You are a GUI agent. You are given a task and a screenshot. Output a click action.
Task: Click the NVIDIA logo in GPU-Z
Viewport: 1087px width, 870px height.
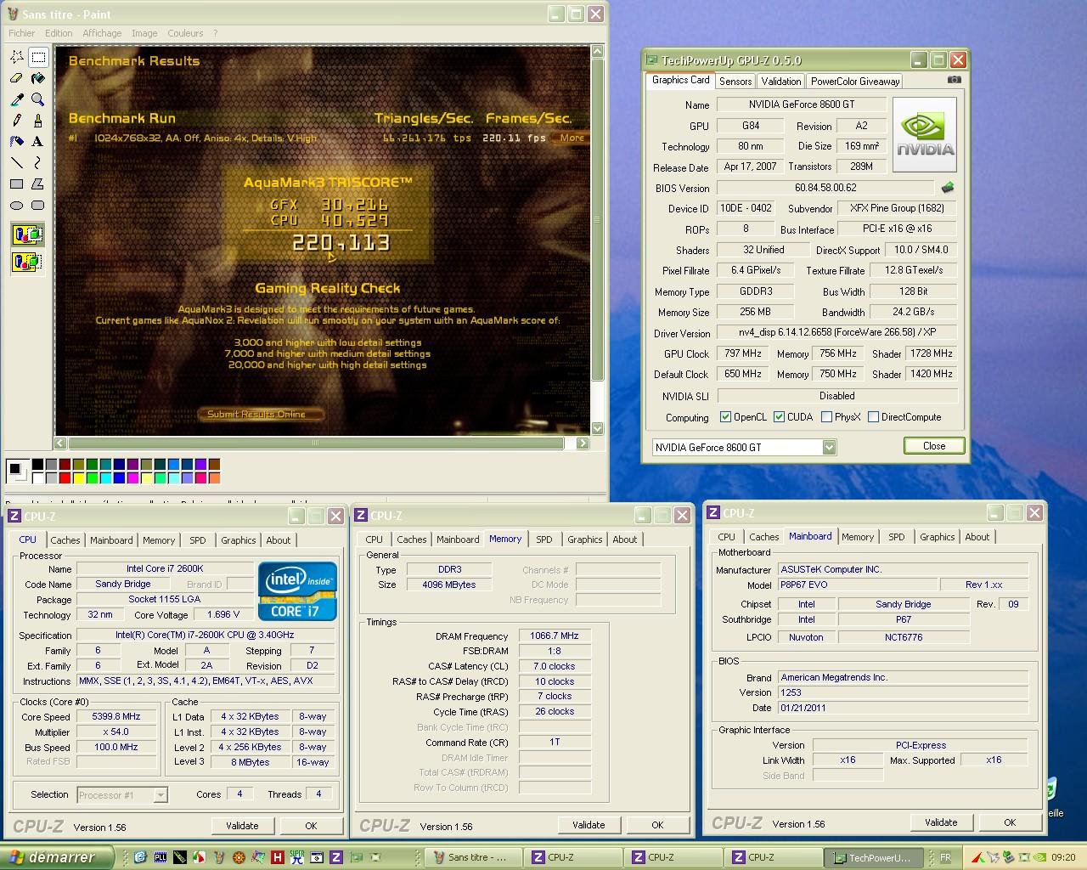925,134
